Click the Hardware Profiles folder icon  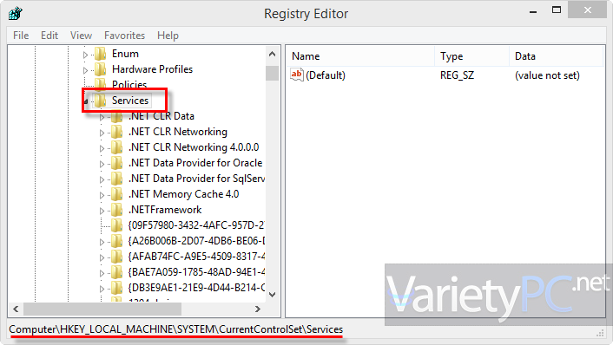(x=101, y=69)
